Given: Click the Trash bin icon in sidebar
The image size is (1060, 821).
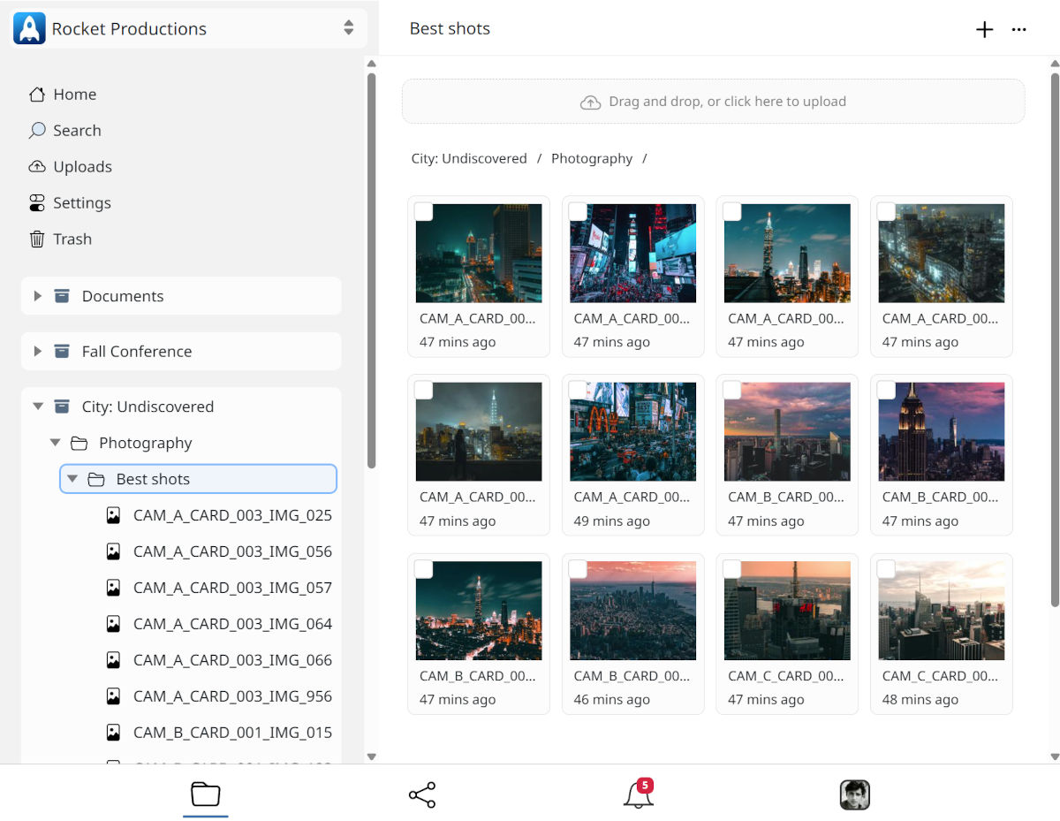Looking at the screenshot, I should pos(37,239).
